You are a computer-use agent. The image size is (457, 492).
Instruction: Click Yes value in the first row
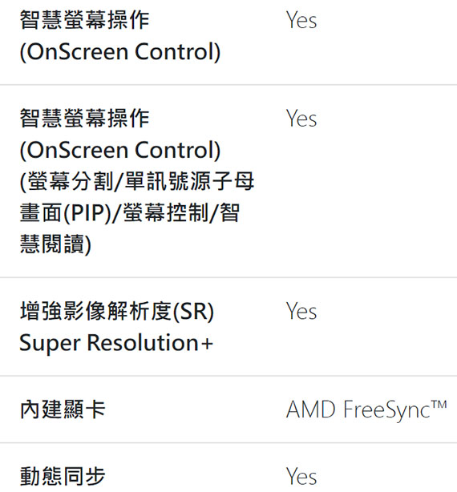[301, 20]
